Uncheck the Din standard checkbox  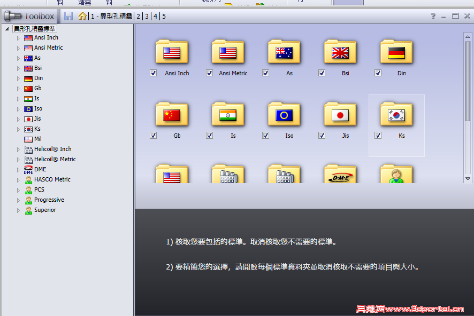(x=378, y=73)
